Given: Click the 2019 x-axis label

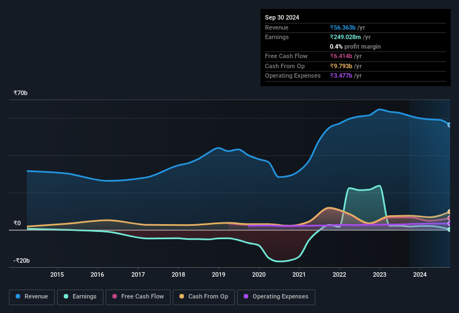Looking at the screenshot, I should 219,274.
